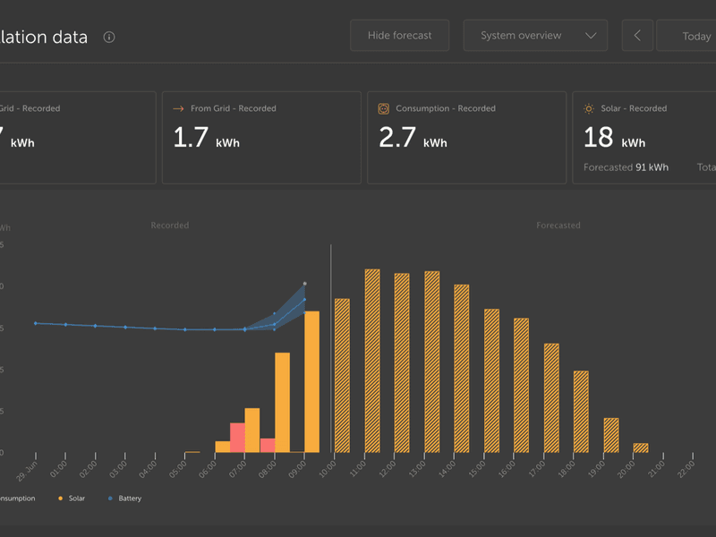Click the From Grid arrow icon

click(x=178, y=108)
